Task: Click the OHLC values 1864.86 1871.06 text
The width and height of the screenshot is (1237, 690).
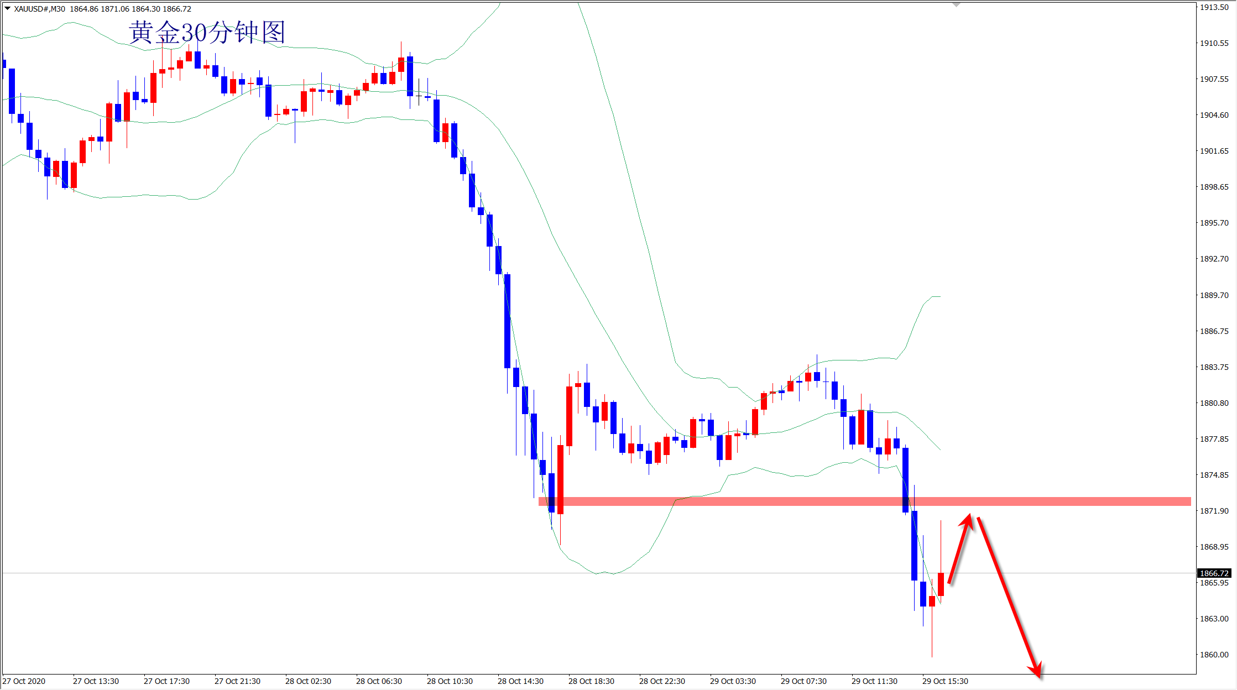Action: tap(100, 9)
